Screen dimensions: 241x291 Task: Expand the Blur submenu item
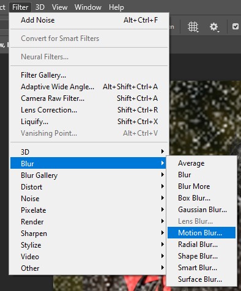coord(88,163)
